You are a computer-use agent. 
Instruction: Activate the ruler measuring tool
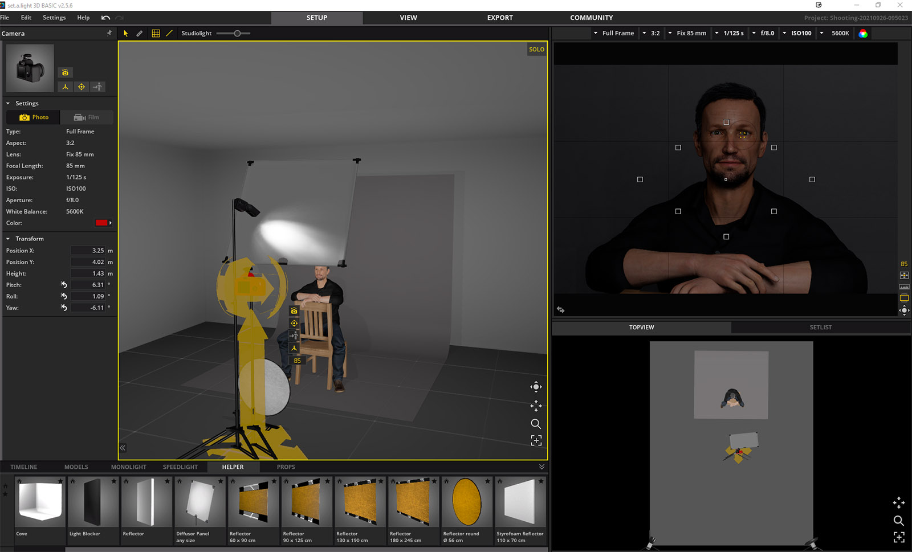140,34
